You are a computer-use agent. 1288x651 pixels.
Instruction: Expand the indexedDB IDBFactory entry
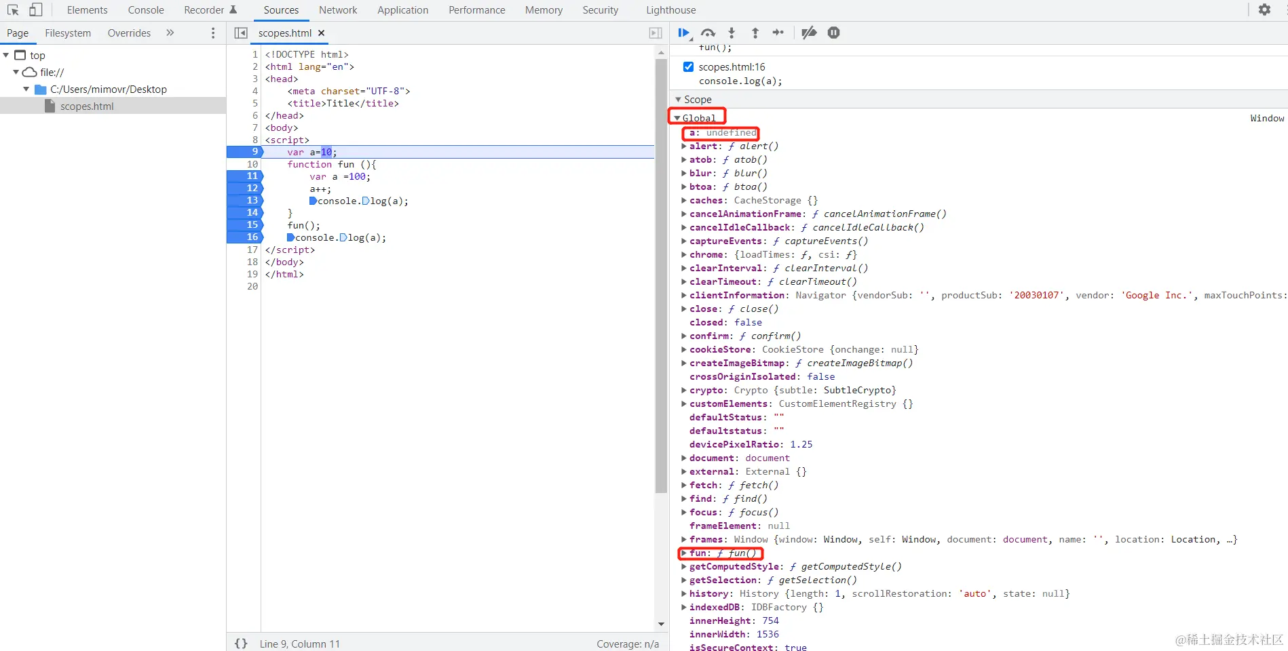point(684,607)
